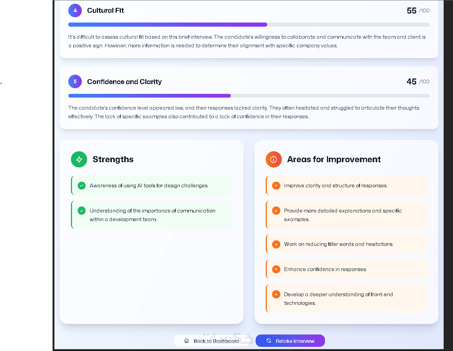The height and width of the screenshot is (351, 453).
Task: Click green checkmark beside communication strength
Action: tap(81, 211)
